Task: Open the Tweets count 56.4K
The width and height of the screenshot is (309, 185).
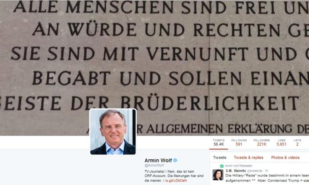Action: click(x=219, y=143)
